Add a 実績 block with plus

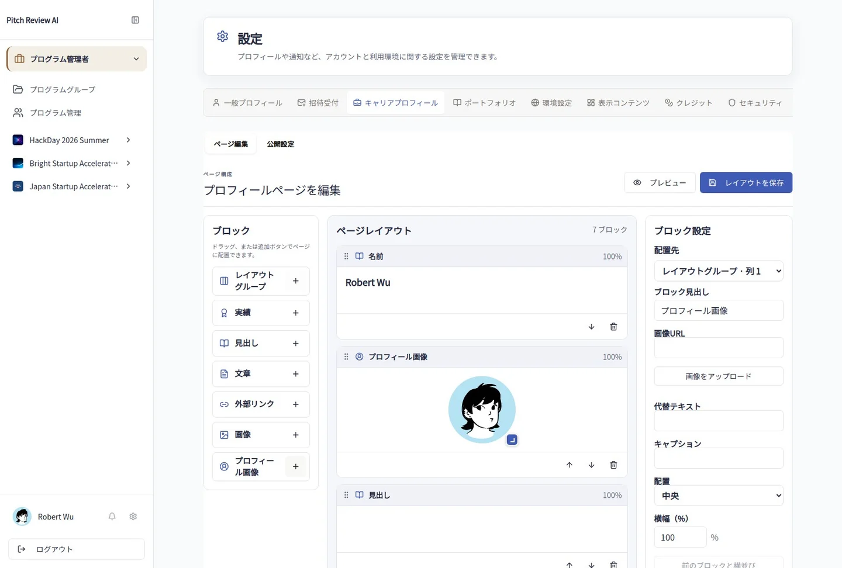296,313
